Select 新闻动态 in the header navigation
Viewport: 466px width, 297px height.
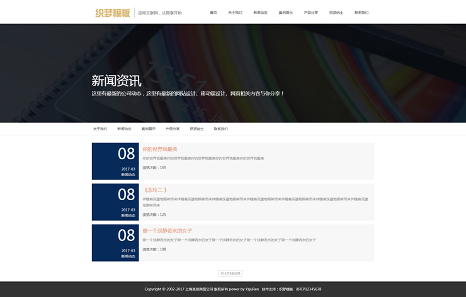pyautogui.click(x=260, y=13)
